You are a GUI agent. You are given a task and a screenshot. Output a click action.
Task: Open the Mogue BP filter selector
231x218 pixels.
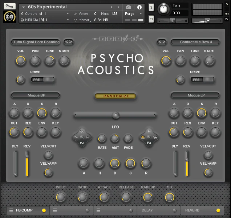(36, 95)
